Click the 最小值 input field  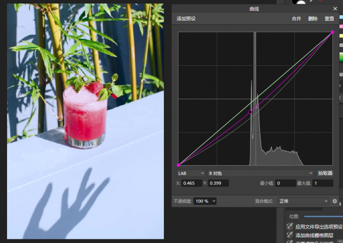click(285, 183)
